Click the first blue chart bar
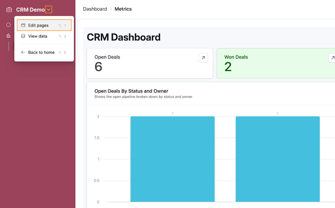 point(173,159)
